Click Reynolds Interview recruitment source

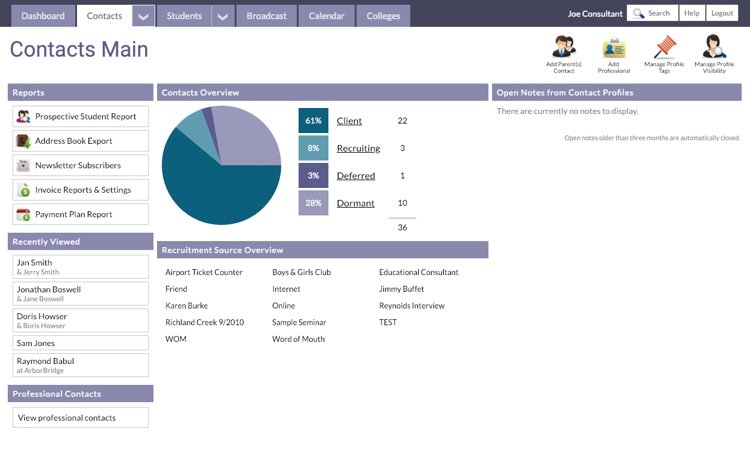412,306
